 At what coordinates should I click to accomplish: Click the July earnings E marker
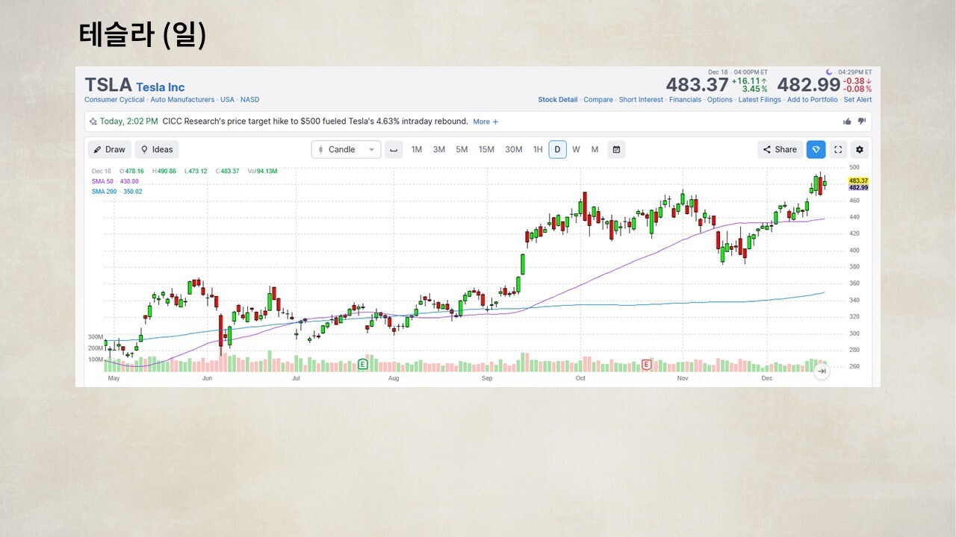tap(363, 364)
